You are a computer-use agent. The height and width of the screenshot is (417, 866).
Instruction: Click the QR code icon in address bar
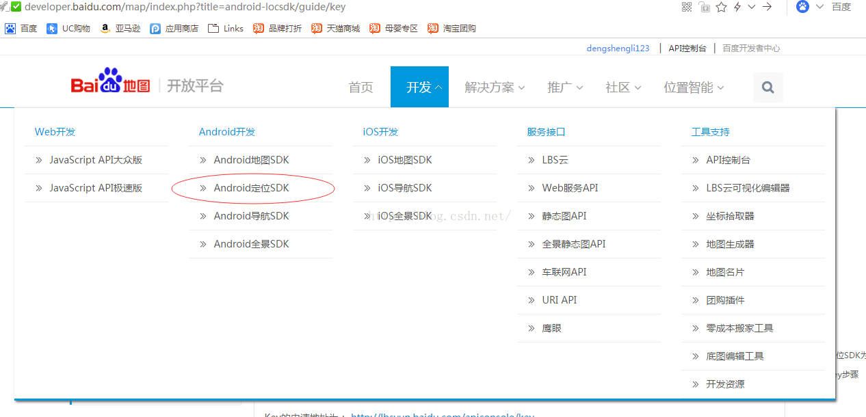[x=687, y=7]
